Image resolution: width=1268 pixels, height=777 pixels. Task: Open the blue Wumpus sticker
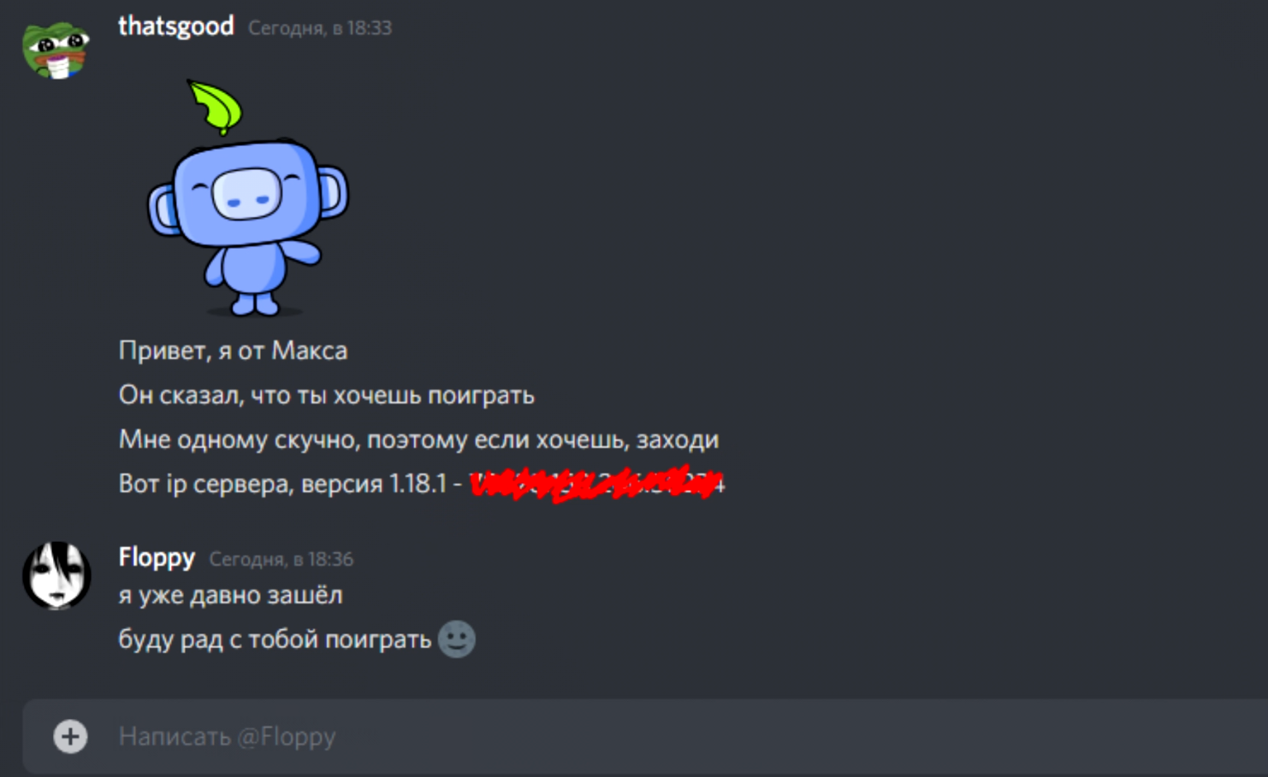tap(248, 198)
